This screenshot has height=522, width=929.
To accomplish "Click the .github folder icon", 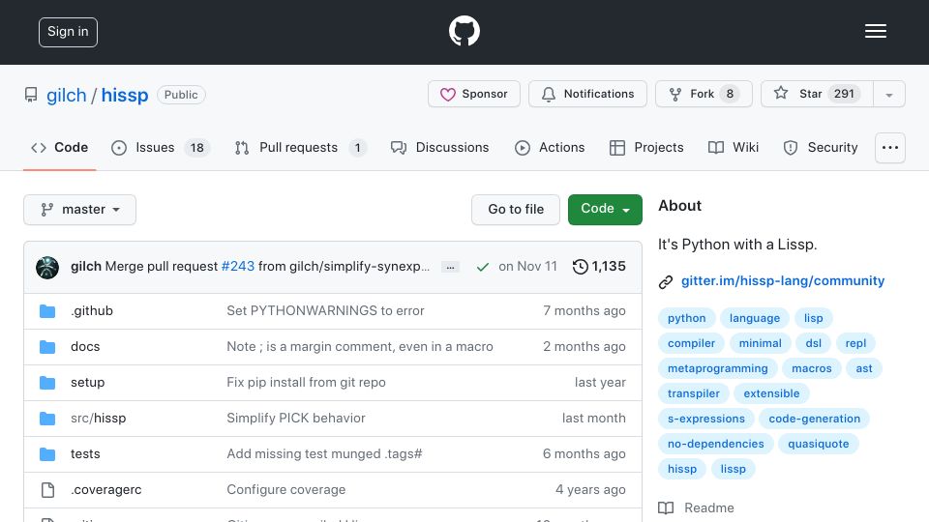I will pyautogui.click(x=47, y=311).
